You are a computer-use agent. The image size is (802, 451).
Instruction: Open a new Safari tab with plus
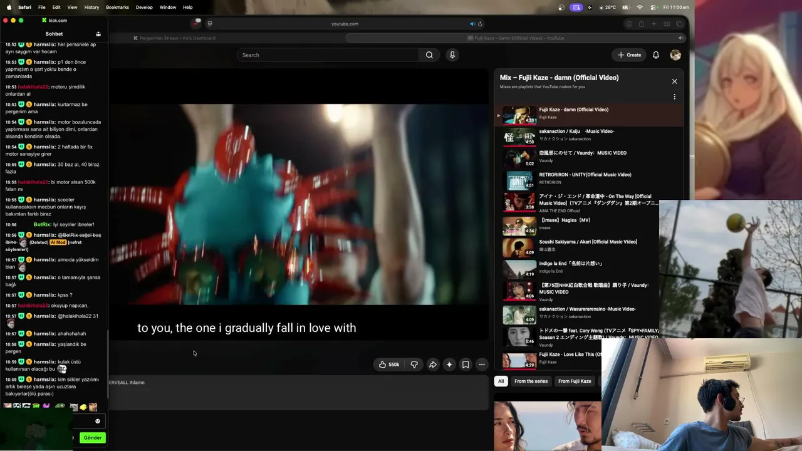pyautogui.click(x=654, y=24)
